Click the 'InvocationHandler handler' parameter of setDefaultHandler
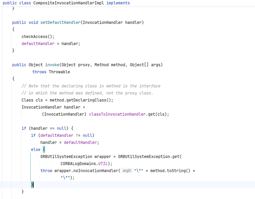This screenshot has height=199, width=255. (112, 23)
